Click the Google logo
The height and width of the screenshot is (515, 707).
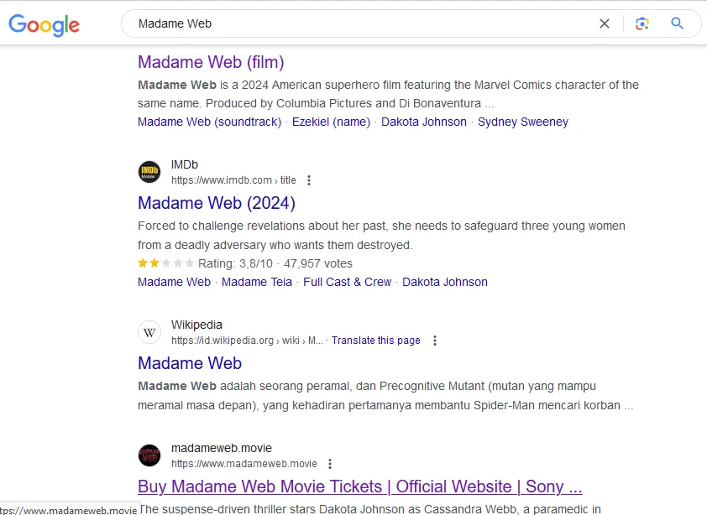pyautogui.click(x=45, y=25)
